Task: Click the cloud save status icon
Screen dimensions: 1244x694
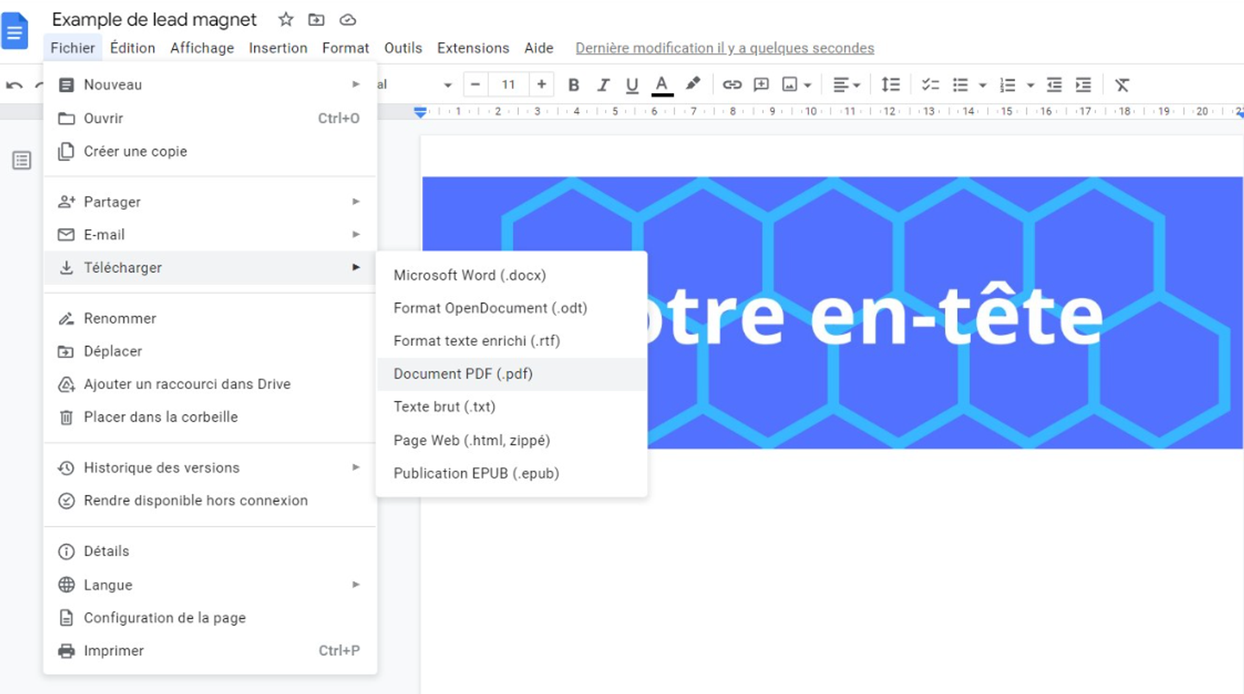Action: click(x=348, y=19)
